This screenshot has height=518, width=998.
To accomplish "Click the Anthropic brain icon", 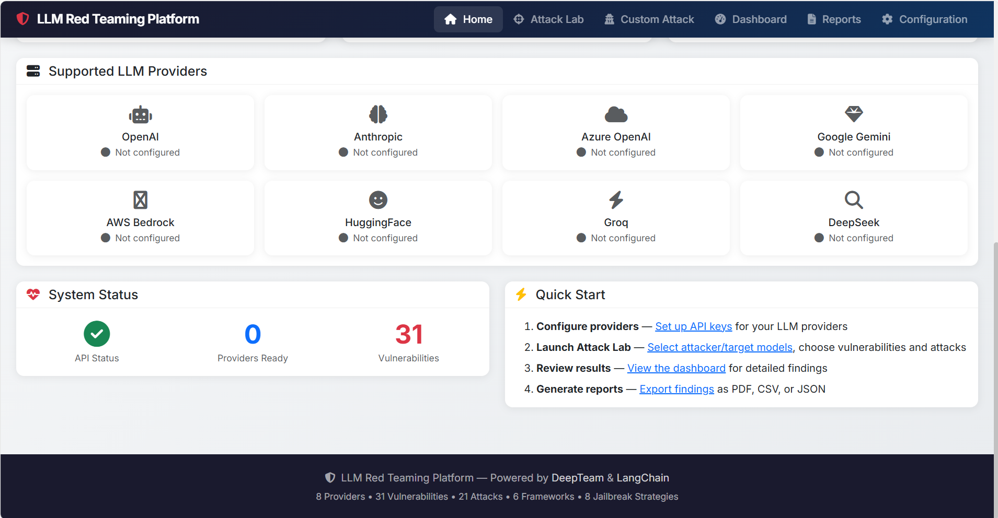I will (x=377, y=114).
